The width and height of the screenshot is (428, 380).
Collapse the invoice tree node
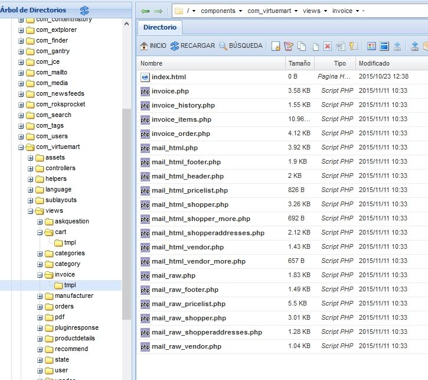click(40, 275)
